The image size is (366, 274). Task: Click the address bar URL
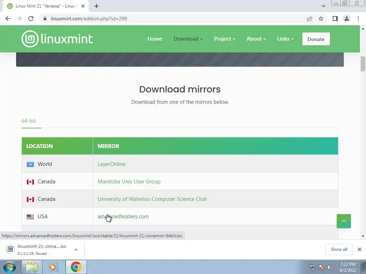[x=89, y=19]
